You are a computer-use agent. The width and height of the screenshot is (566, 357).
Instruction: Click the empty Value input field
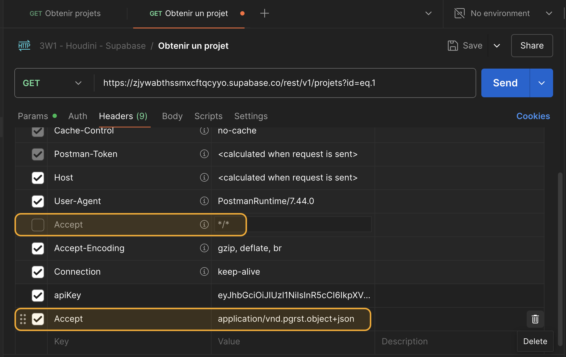tap(293, 342)
